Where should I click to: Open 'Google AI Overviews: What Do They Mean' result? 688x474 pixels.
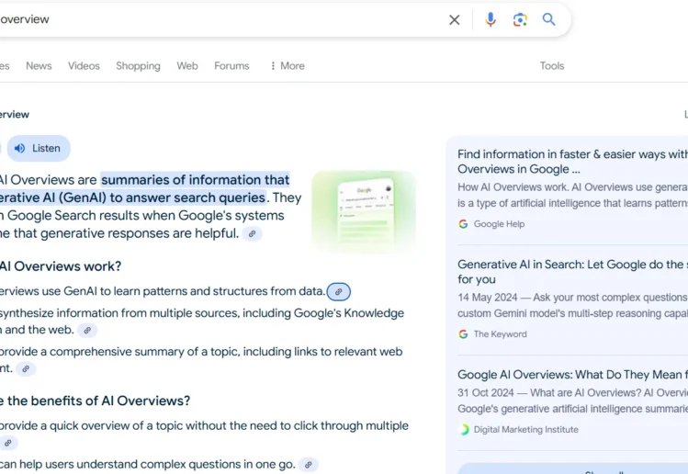coord(572,375)
